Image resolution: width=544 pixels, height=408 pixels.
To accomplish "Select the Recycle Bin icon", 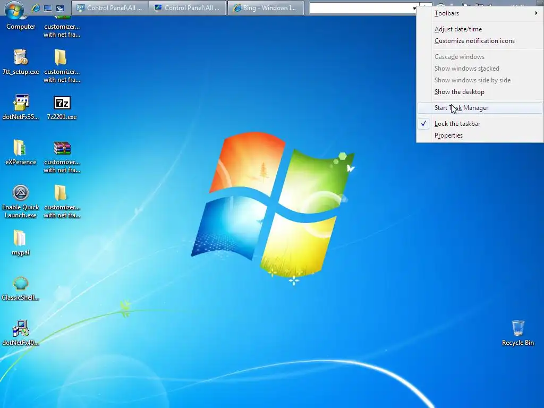I will pyautogui.click(x=517, y=333).
